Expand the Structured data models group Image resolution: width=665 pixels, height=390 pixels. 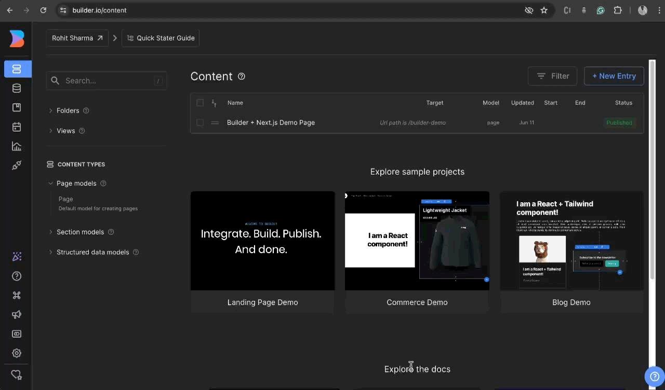51,252
